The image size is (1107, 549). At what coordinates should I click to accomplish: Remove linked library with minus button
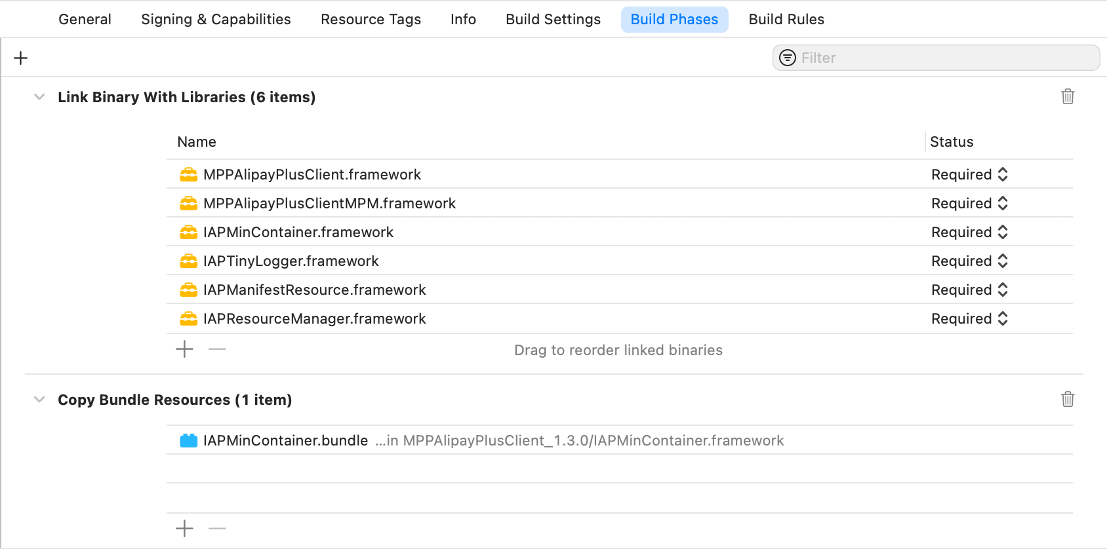point(217,349)
